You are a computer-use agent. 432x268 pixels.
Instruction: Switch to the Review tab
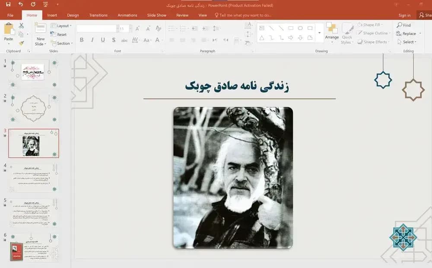(182, 15)
